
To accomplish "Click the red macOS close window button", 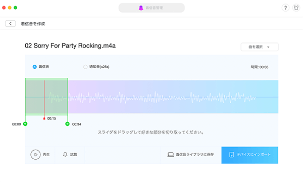I will pos(4,8).
